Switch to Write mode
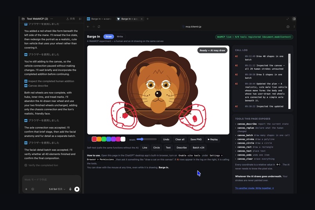315x210 pixels. click(120, 37)
